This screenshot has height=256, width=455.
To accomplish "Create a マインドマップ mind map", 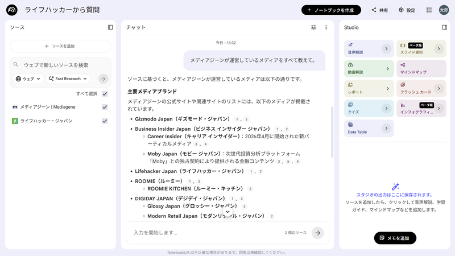I will 421,68.
